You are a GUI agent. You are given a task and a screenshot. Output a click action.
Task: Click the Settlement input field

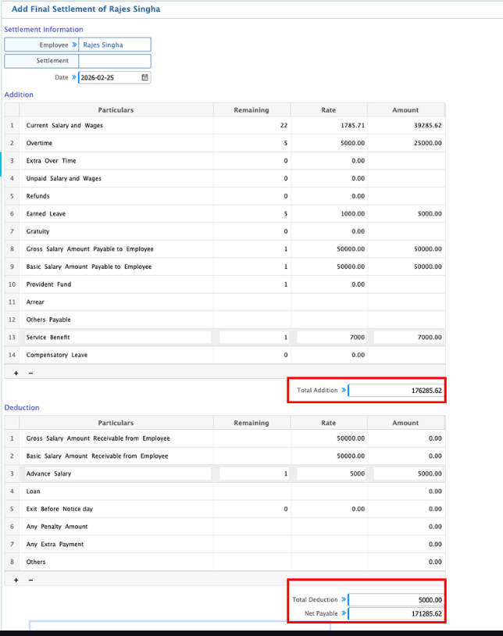[x=115, y=61]
